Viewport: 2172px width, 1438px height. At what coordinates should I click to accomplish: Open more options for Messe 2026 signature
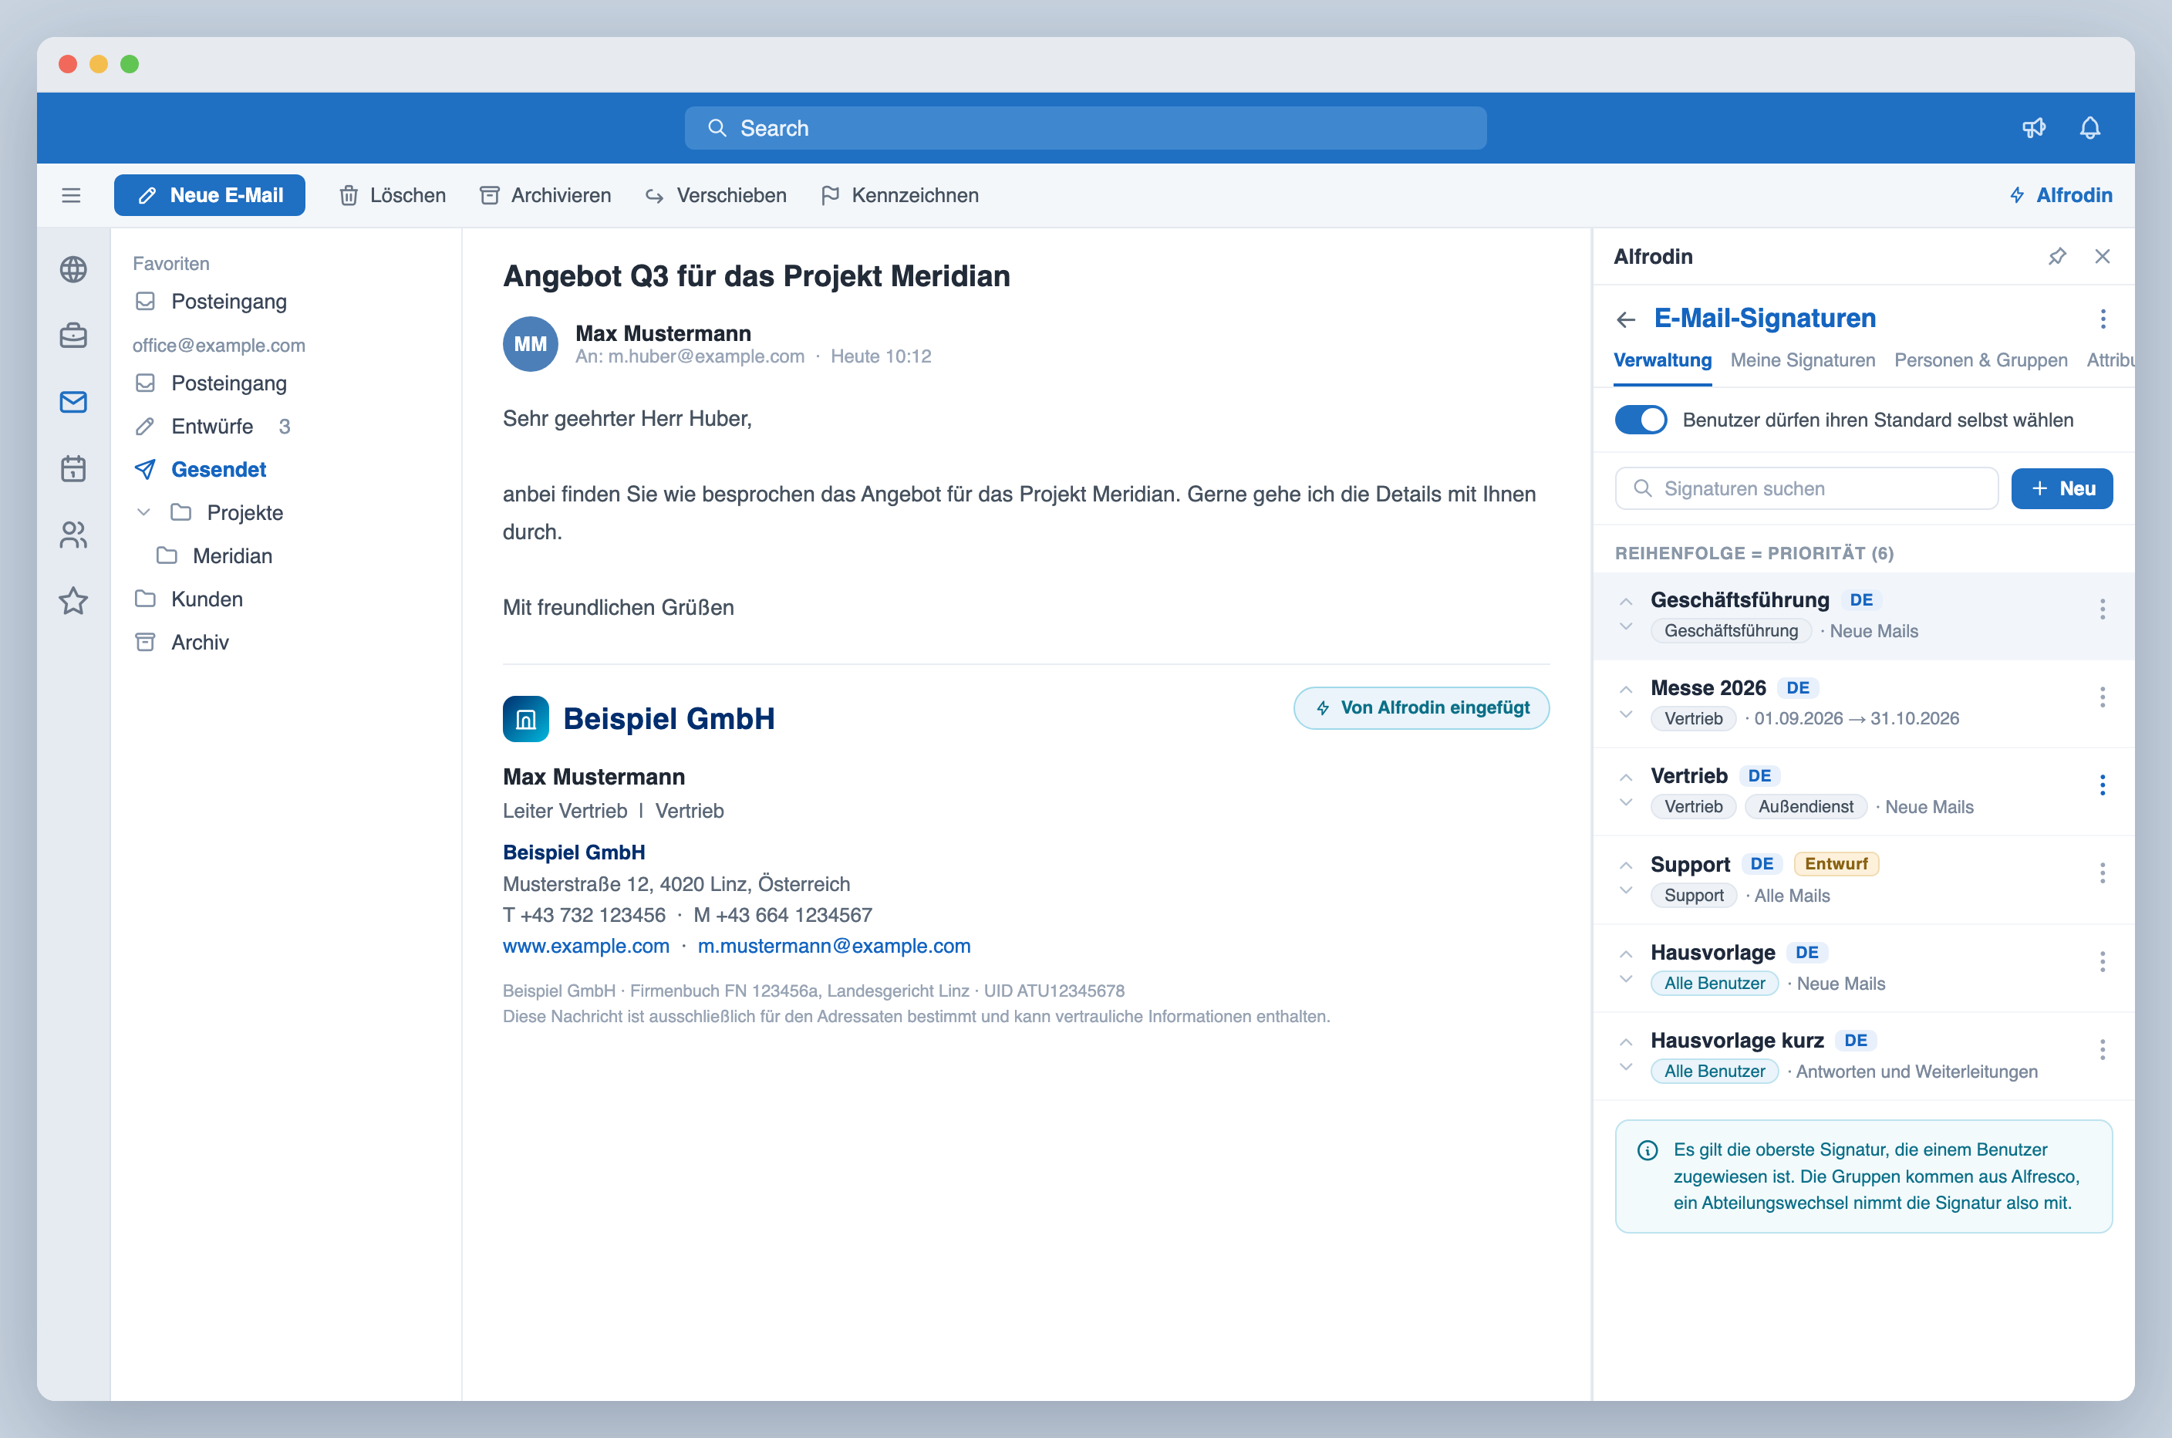tap(2103, 697)
